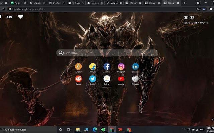Click the magnifier icon in the page search bar
This screenshot has height=133, width=214.
pyautogui.click(x=61, y=53)
